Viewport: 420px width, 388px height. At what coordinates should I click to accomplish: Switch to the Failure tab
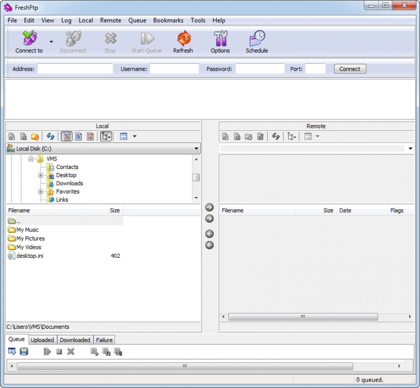coord(104,340)
